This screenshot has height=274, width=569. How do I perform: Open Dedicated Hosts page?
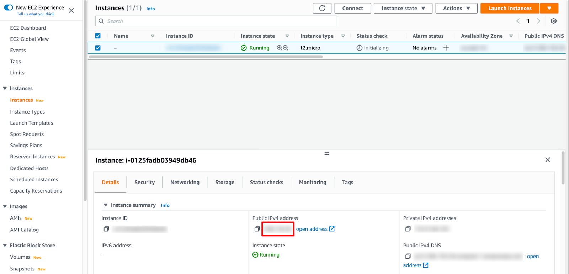coord(29,168)
